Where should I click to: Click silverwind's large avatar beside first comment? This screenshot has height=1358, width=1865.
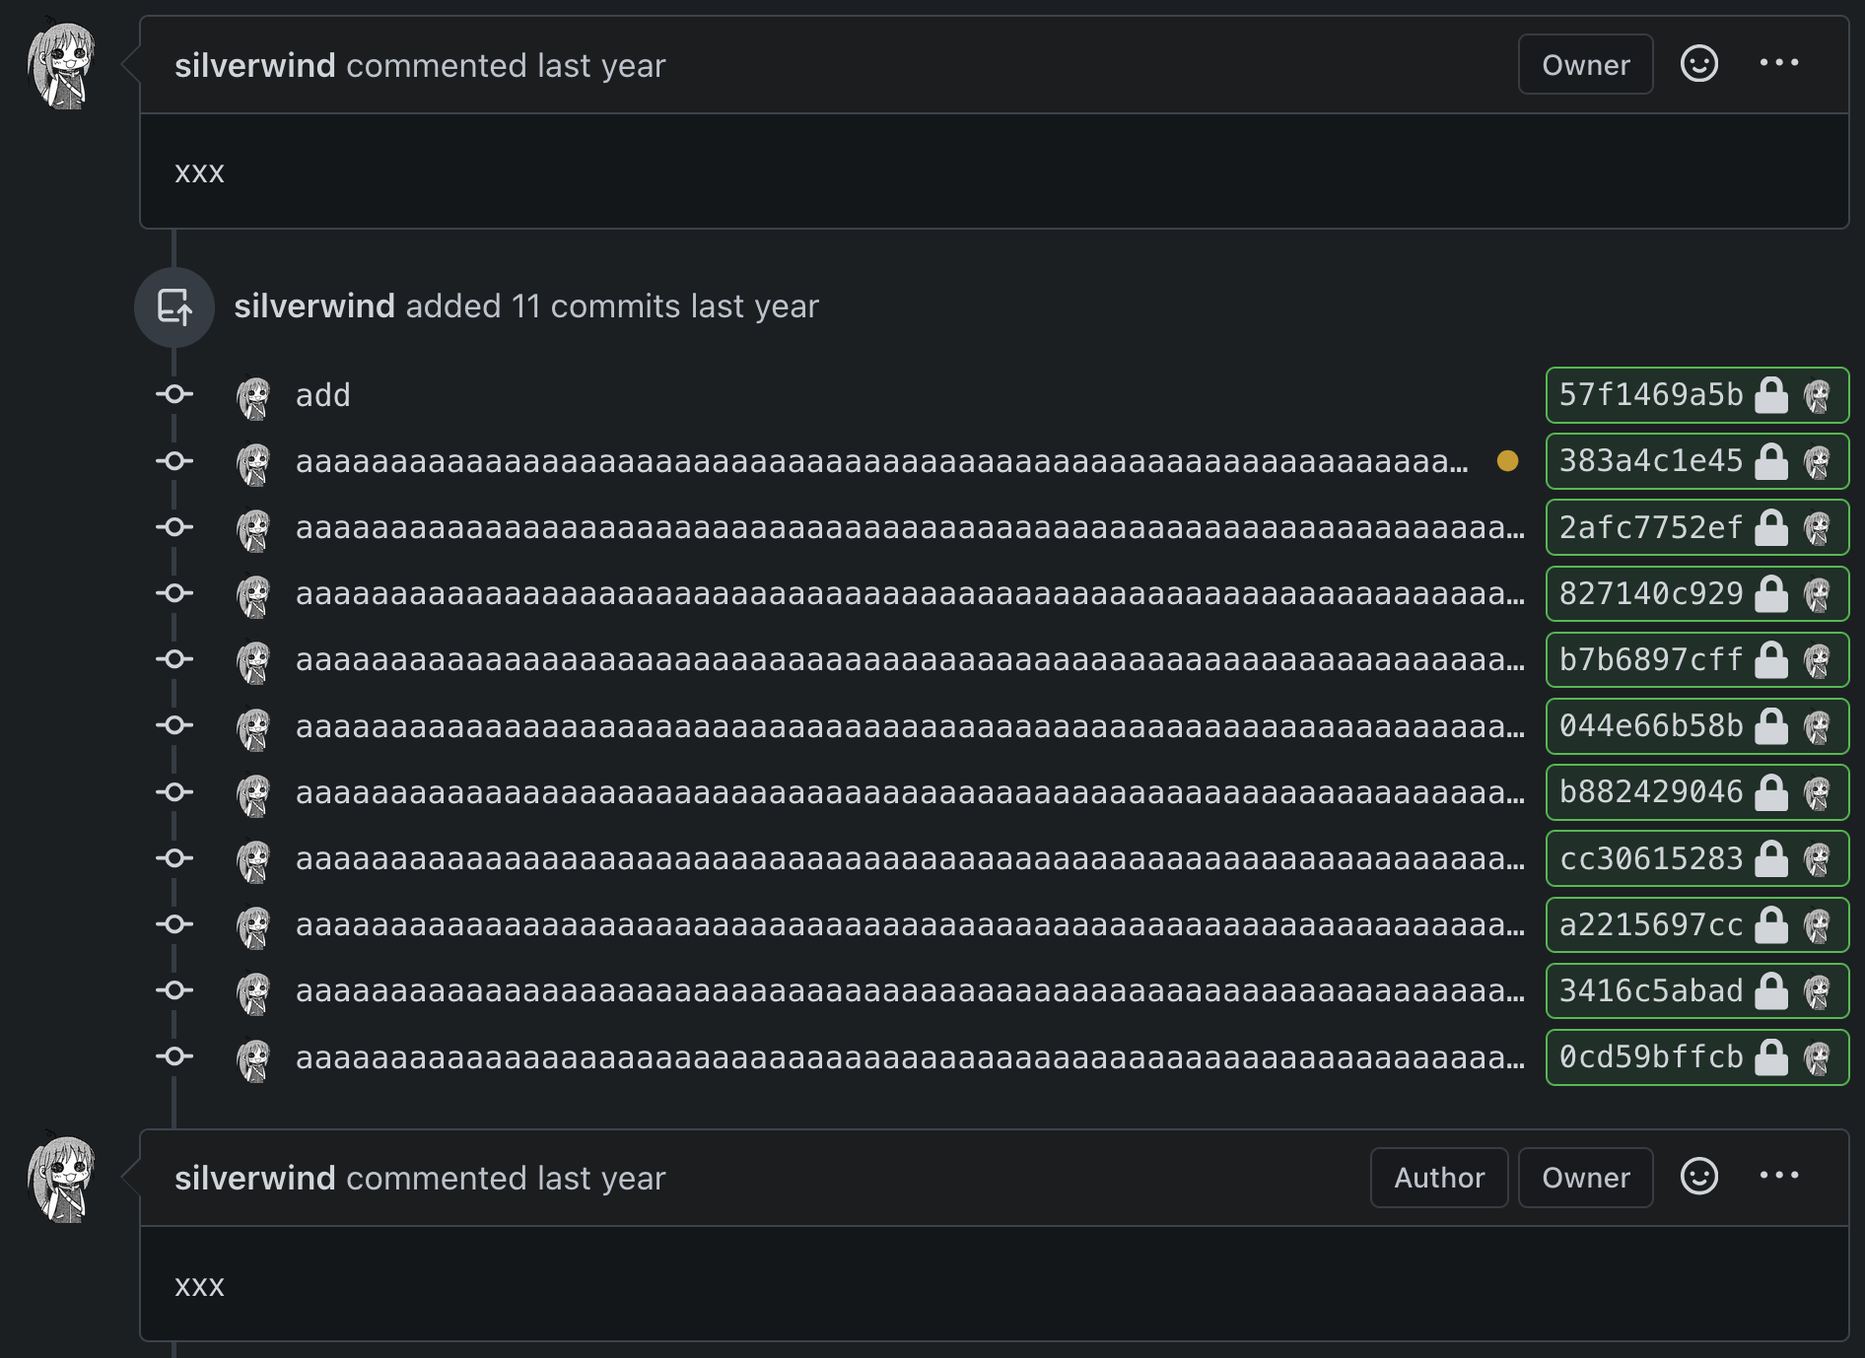pos(62,66)
